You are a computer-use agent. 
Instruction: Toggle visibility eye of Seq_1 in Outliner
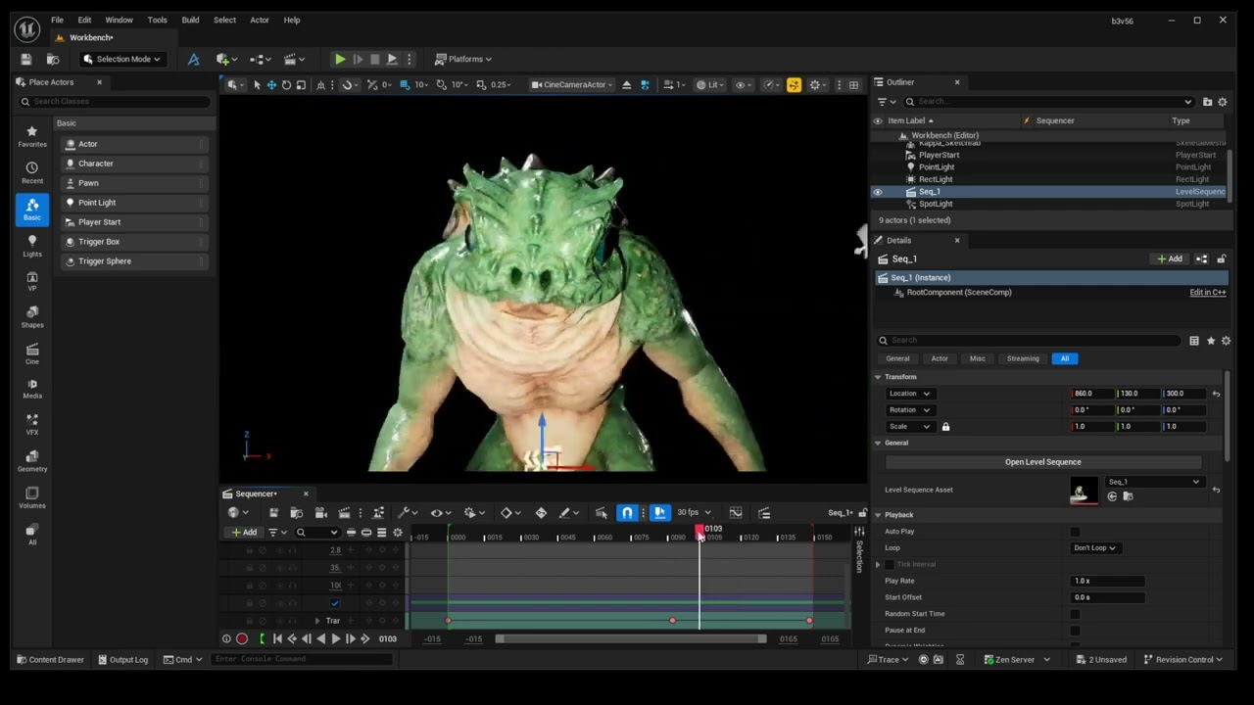878,192
